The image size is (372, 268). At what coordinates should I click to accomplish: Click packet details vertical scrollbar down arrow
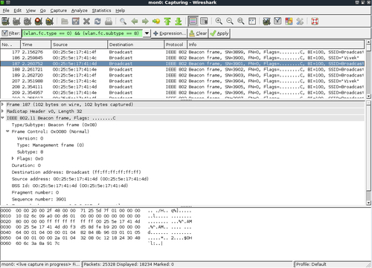click(x=368, y=203)
